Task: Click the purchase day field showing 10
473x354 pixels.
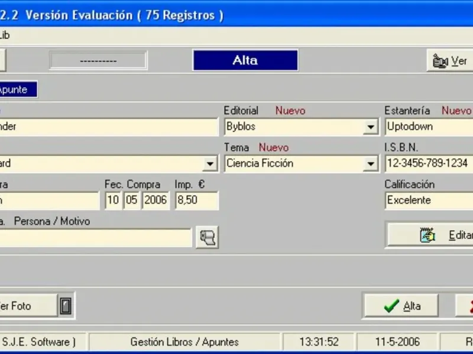Action: click(x=113, y=200)
